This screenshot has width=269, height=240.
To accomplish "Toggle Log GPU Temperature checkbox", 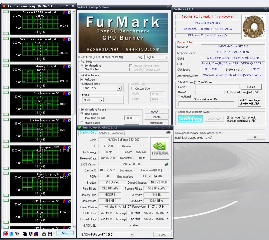I will point(131,69).
